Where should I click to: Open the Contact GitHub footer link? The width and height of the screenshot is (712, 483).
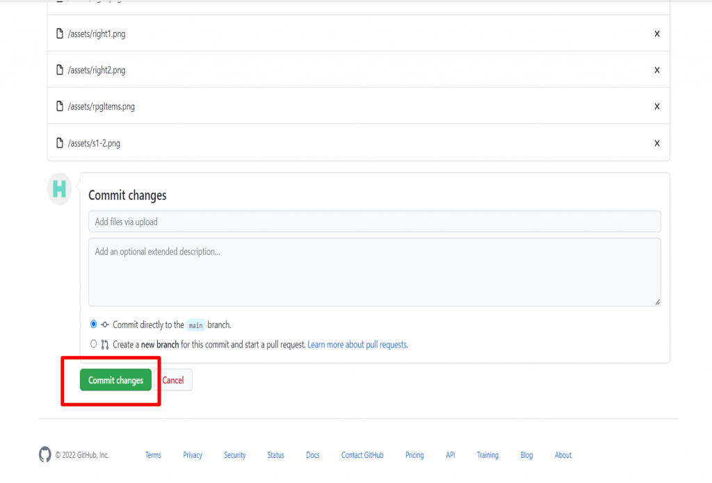coord(362,455)
